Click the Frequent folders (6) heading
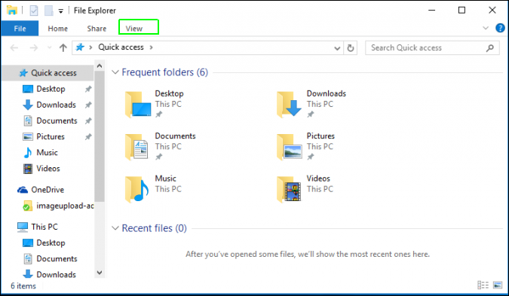 165,72
